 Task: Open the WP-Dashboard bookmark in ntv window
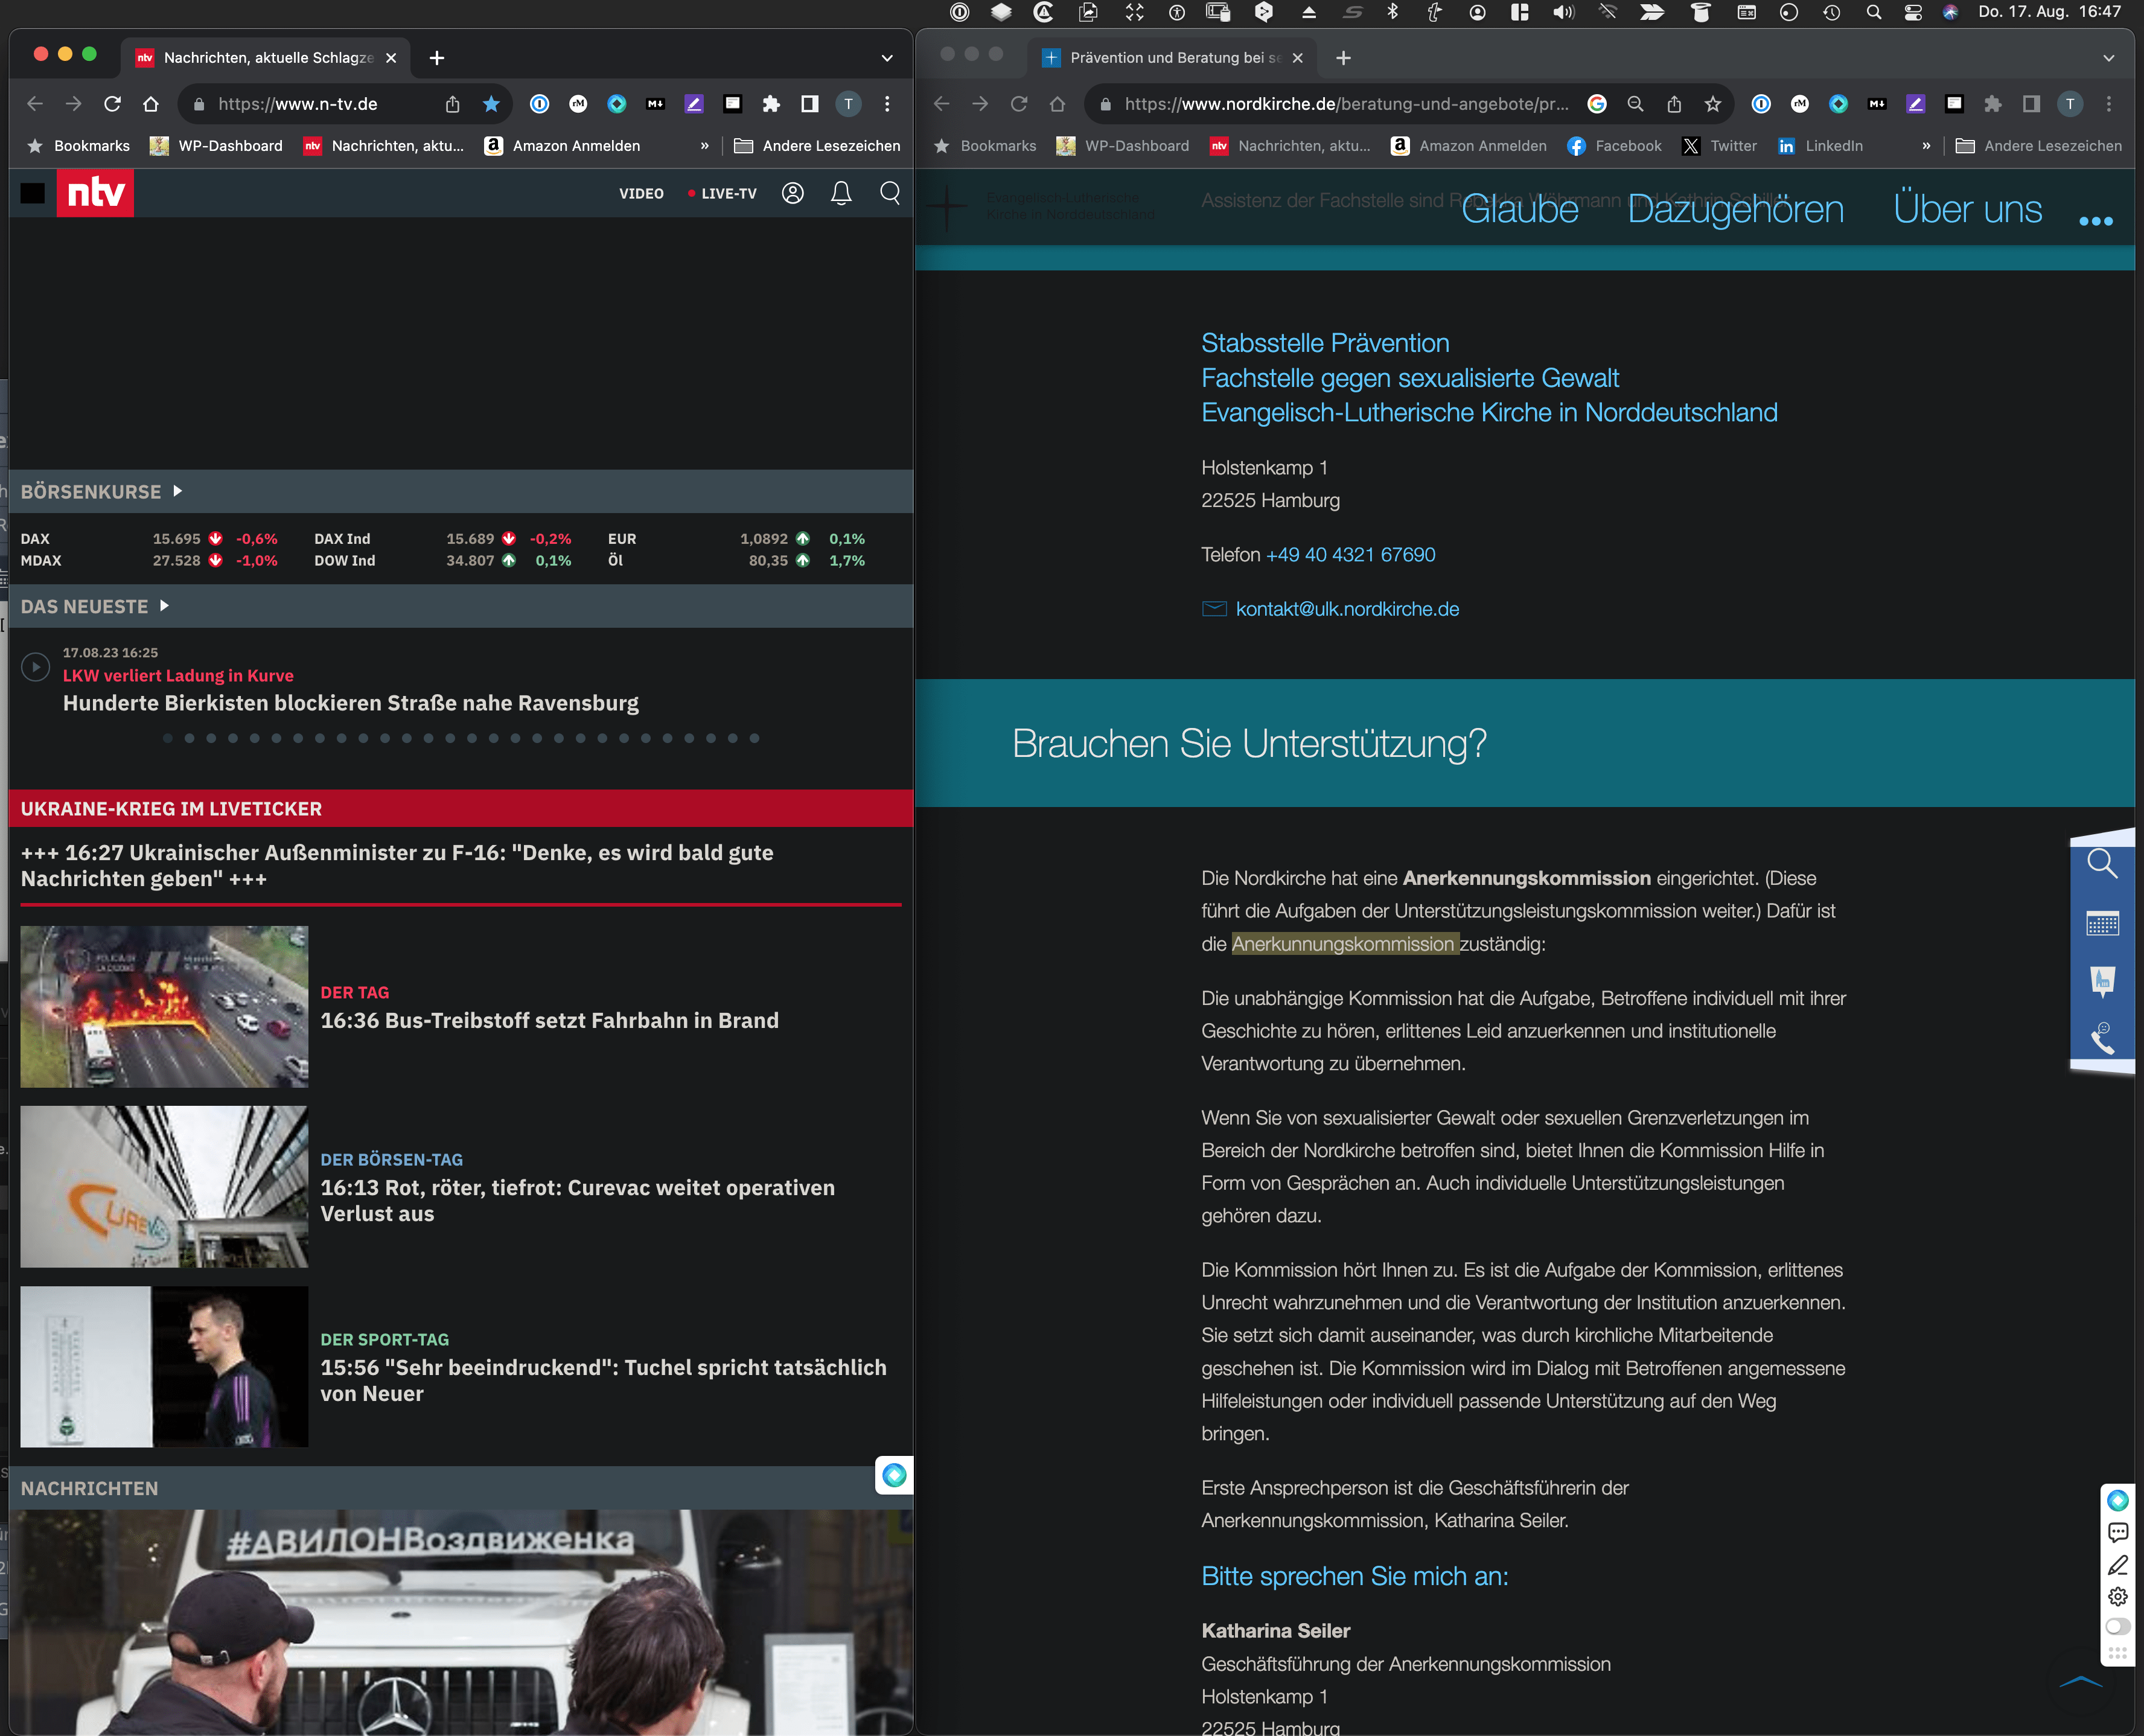216,146
